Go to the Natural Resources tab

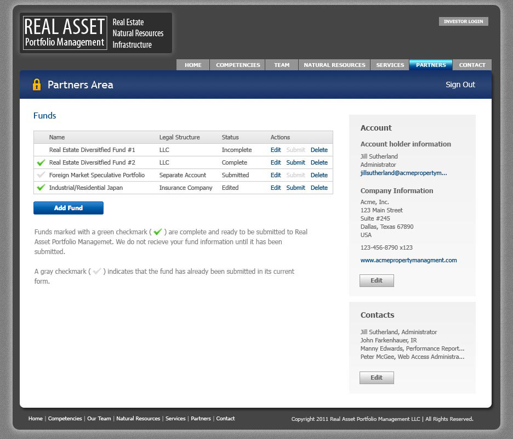point(334,65)
